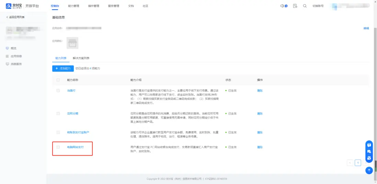Check the 花呗分期 row checkbox

(58, 113)
